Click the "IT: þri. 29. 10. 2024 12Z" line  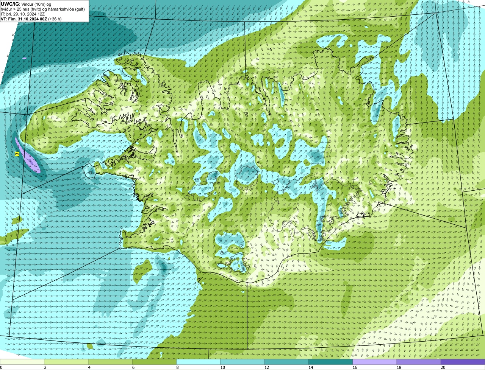[x=23, y=14]
